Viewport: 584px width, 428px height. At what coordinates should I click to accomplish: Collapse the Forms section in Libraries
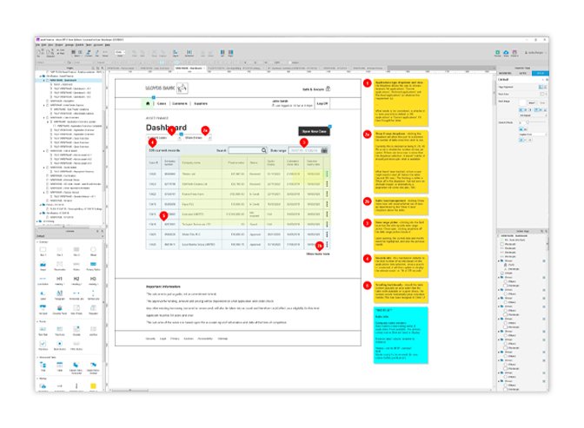click(38, 321)
